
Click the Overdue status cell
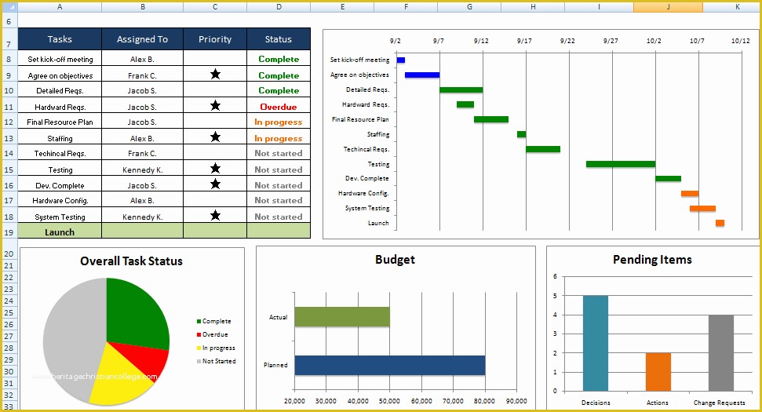[279, 107]
